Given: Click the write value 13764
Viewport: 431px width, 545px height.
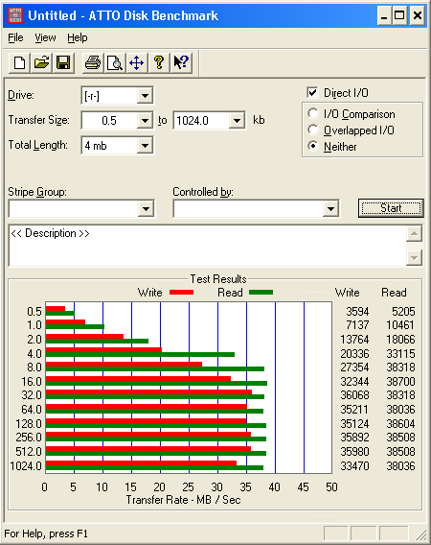Looking at the screenshot, I should pyautogui.click(x=354, y=340).
